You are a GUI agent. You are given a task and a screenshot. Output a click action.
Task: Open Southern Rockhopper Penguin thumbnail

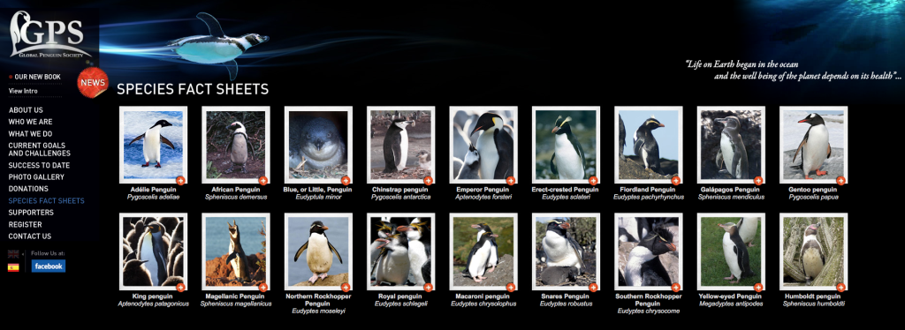pyautogui.click(x=648, y=251)
